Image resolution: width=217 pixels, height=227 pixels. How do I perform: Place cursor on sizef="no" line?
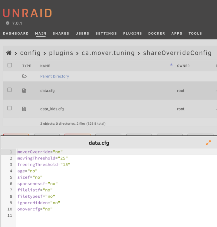tap(30, 177)
